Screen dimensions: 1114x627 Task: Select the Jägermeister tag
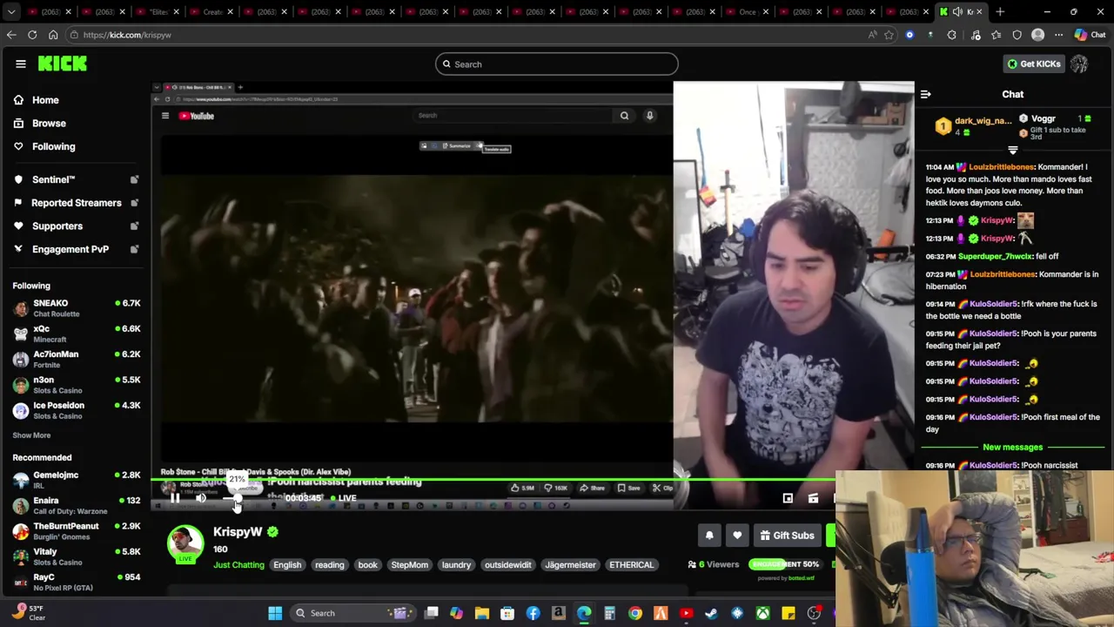(x=570, y=565)
